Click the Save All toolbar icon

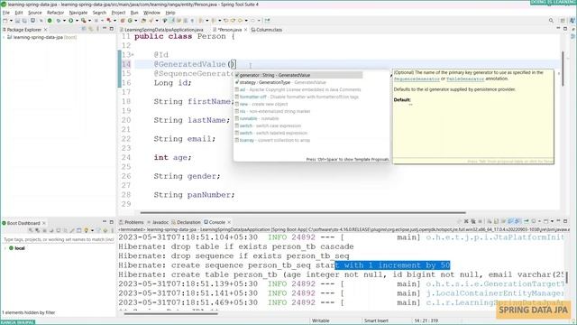tap(24, 21)
